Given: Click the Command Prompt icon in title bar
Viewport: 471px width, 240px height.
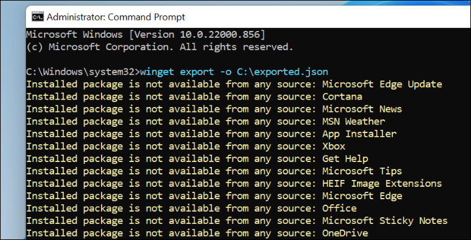Looking at the screenshot, I should (38, 17).
